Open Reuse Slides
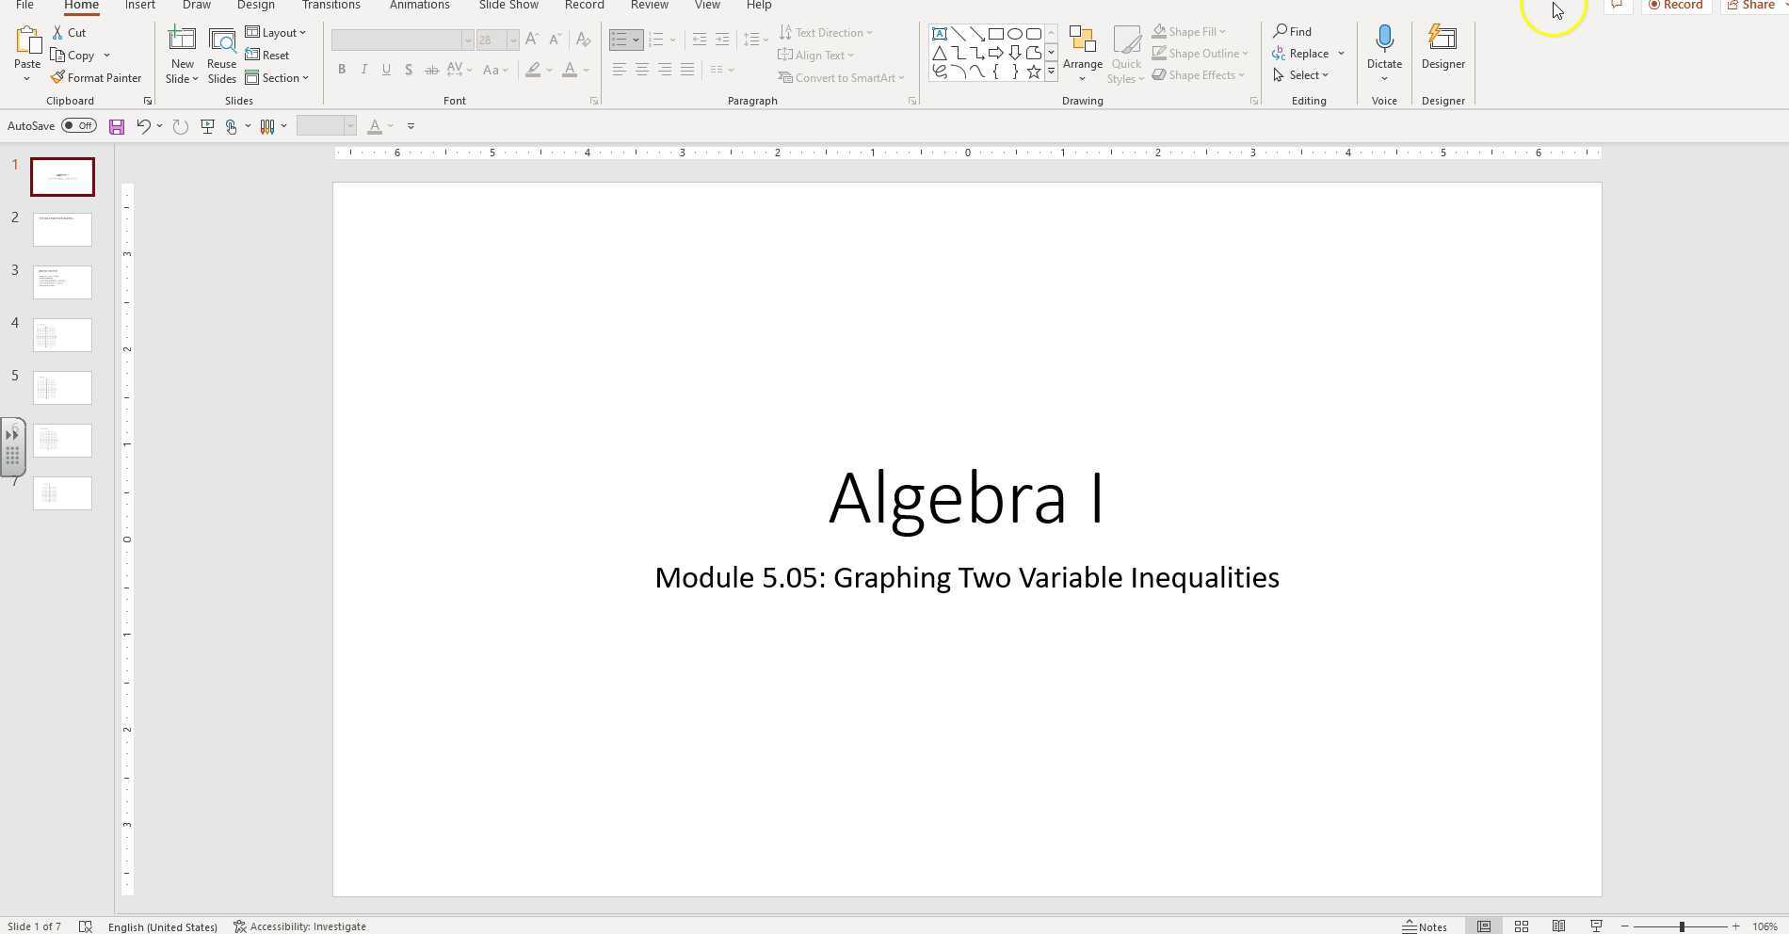This screenshot has height=934, width=1789. coord(222,54)
